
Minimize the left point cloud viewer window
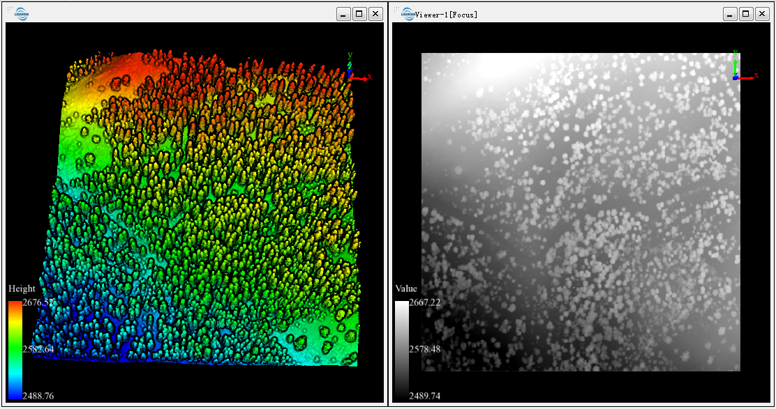(x=343, y=14)
